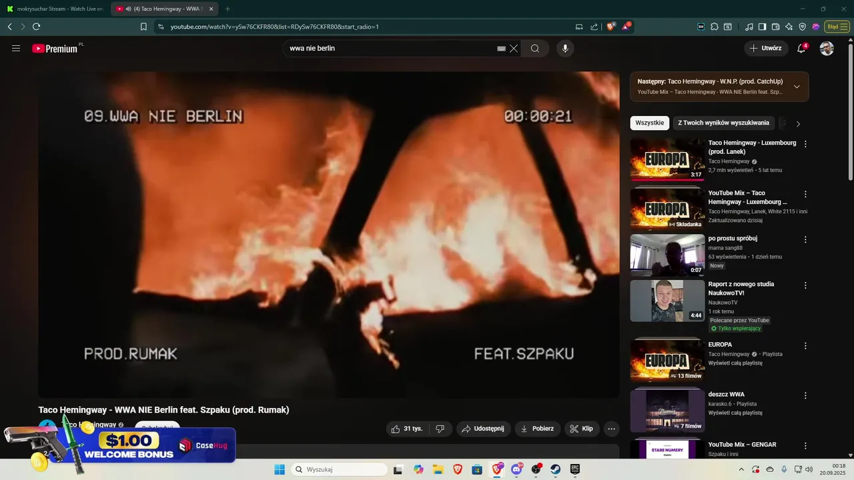Open NaukowoTV channel name
The image size is (854, 480).
(x=723, y=303)
